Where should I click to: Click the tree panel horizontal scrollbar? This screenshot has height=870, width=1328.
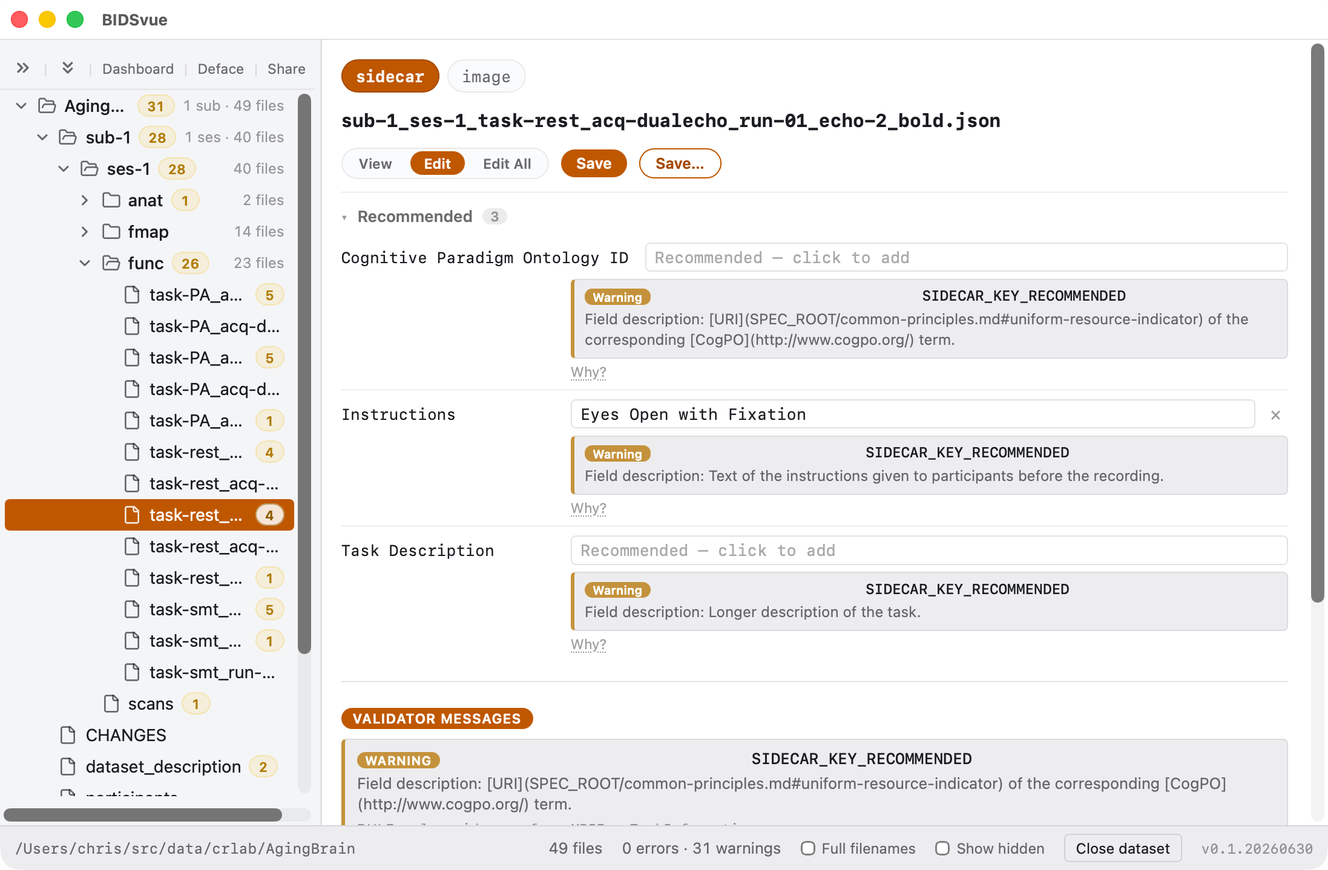pyautogui.click(x=143, y=815)
